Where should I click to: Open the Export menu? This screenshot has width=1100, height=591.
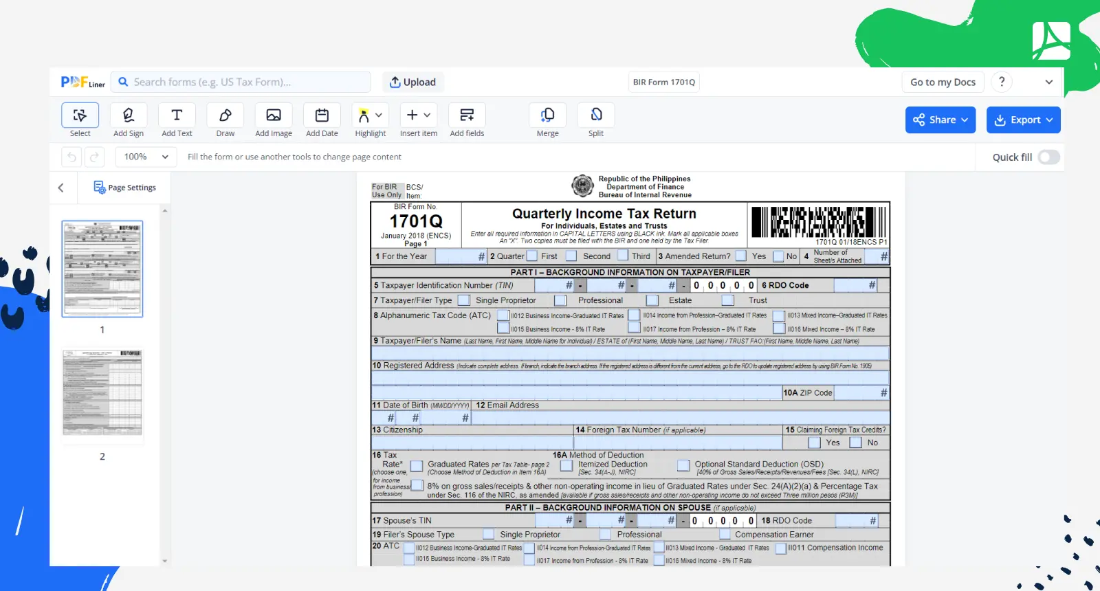1023,120
